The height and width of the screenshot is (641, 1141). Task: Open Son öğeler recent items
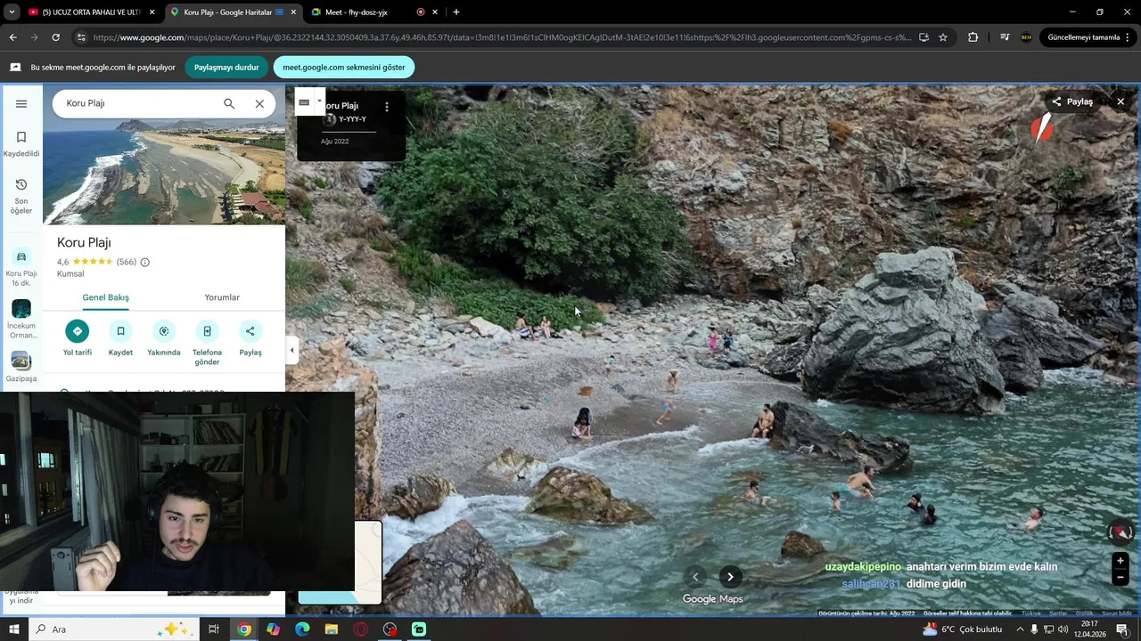tap(21, 196)
